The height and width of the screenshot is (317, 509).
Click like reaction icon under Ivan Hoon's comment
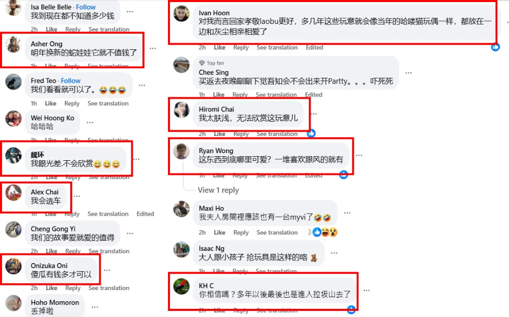point(495,47)
